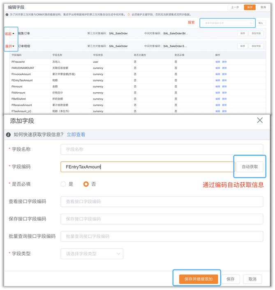Image resolution: width=275 pixels, height=290 pixels.
Task: Click 编辑 link for FFreezerId row
Action: [217, 62]
